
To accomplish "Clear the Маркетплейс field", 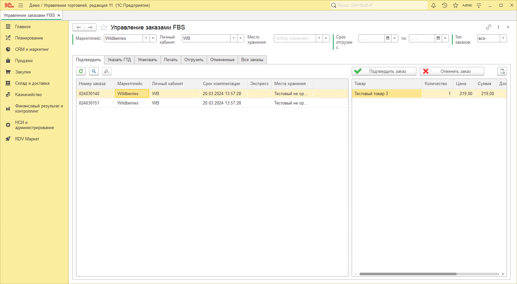I will pyautogui.click(x=153, y=38).
